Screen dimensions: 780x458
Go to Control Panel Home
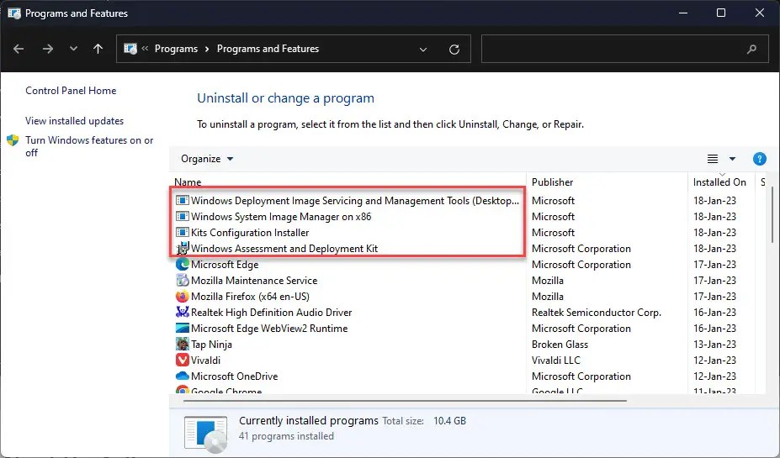click(71, 91)
